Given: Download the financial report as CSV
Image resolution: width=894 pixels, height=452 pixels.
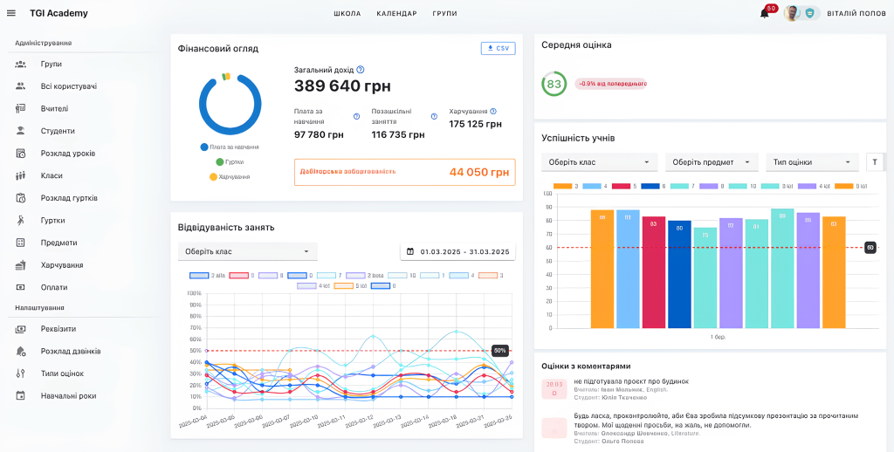Looking at the screenshot, I should tap(498, 49).
